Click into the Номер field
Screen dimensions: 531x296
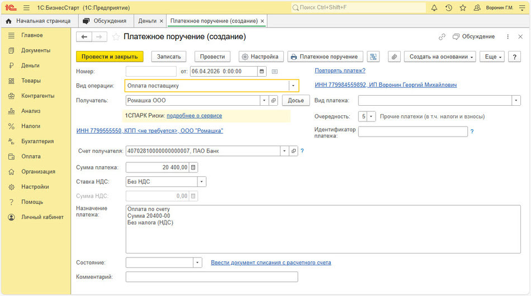[x=151, y=71]
